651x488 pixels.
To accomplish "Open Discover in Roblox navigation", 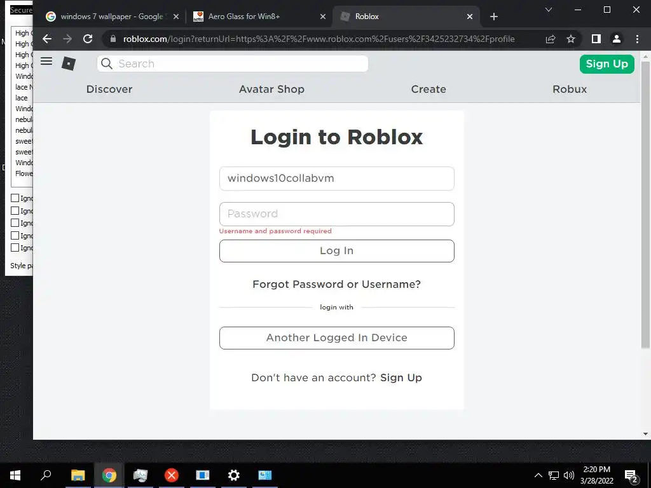I will pyautogui.click(x=109, y=89).
